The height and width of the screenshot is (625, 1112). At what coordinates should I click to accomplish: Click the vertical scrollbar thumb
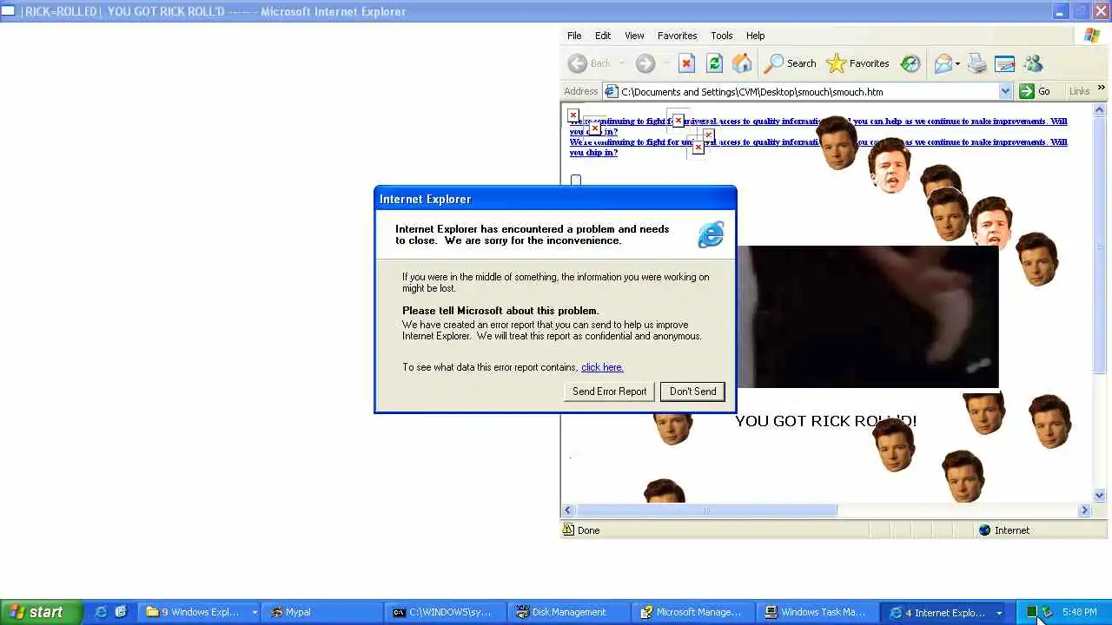pos(1099,246)
